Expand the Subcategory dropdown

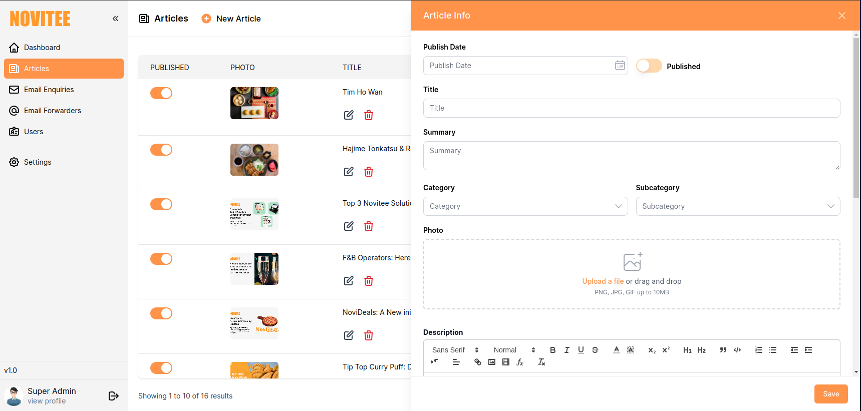[x=737, y=206]
